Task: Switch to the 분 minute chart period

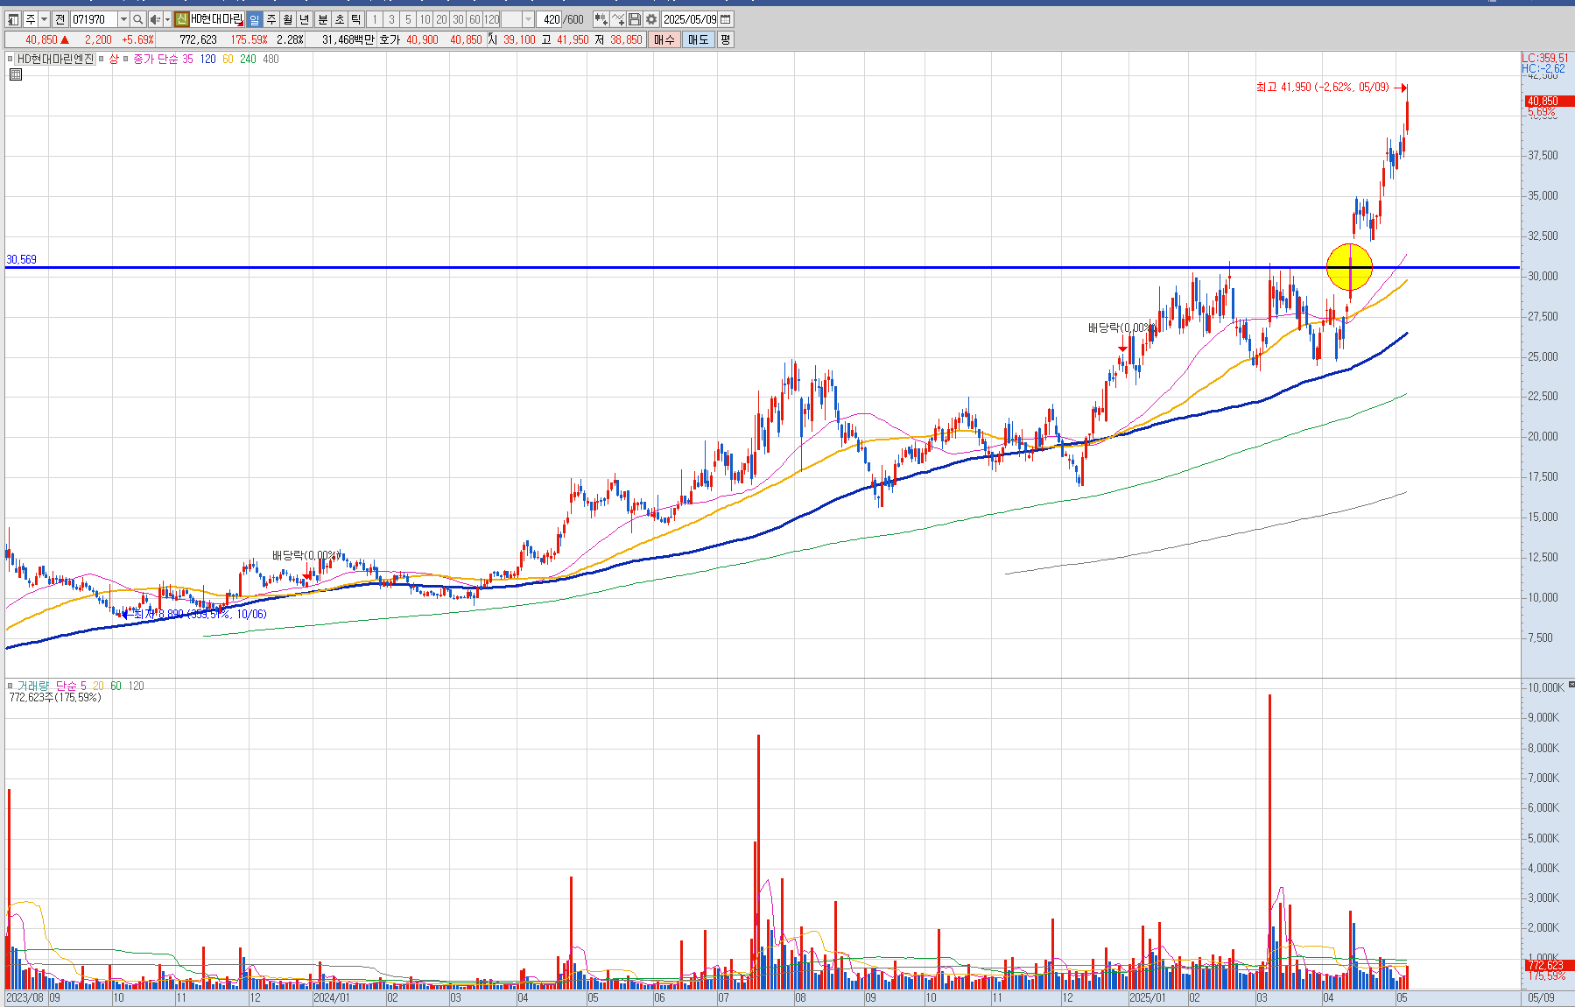Action: [322, 19]
